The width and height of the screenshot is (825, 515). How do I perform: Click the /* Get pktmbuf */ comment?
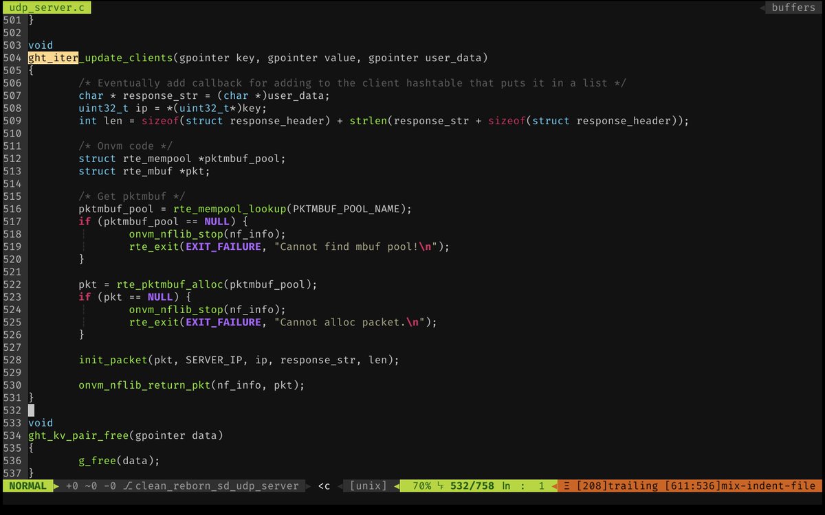click(131, 196)
